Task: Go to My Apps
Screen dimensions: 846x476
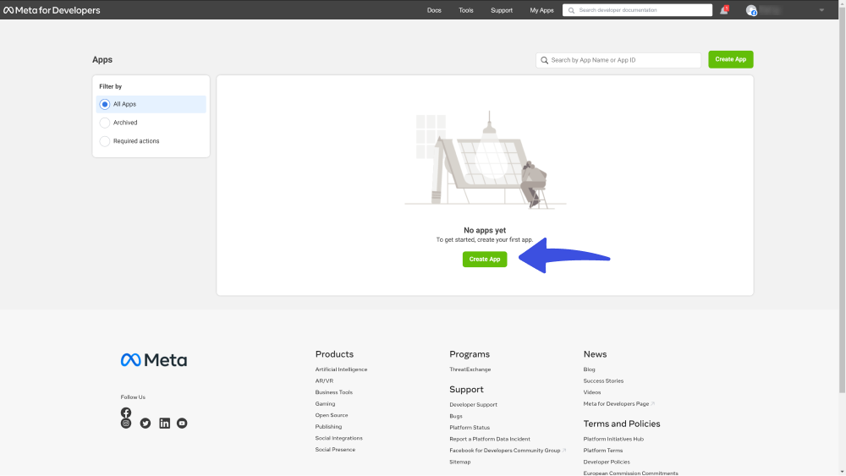Action: click(541, 10)
